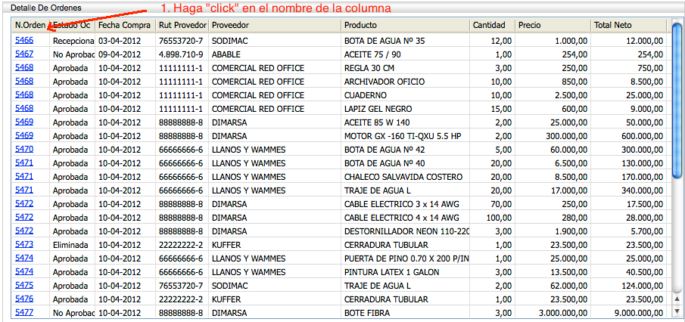
Task: Select the '124.000,00' total cell
Action: [x=628, y=286]
